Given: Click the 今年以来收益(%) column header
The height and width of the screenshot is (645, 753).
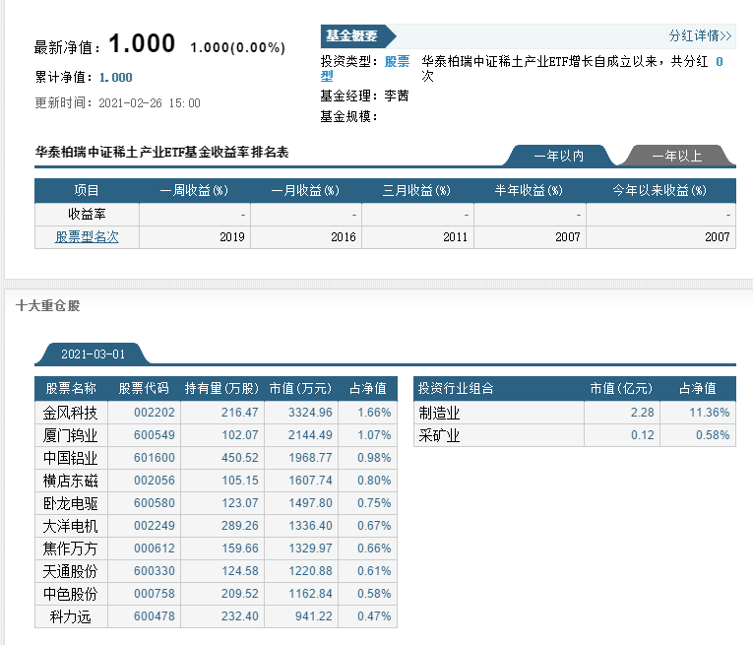Looking at the screenshot, I should click(x=659, y=190).
